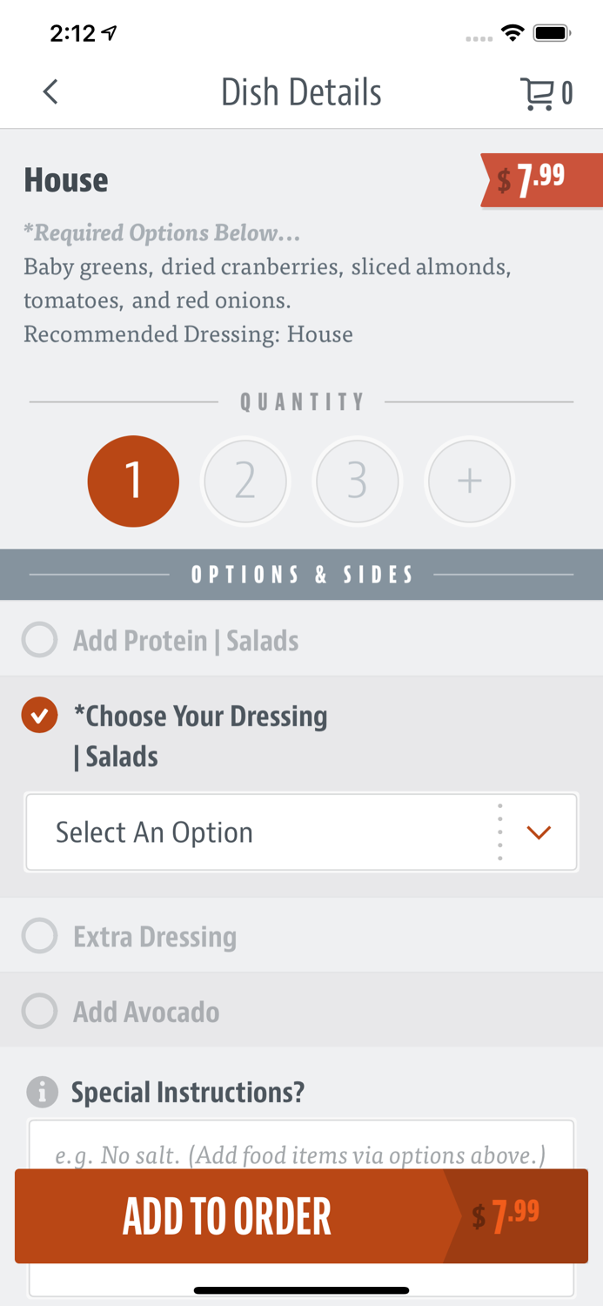This screenshot has width=603, height=1306.
Task: Toggle the Add Avocado option
Action: (40, 1012)
